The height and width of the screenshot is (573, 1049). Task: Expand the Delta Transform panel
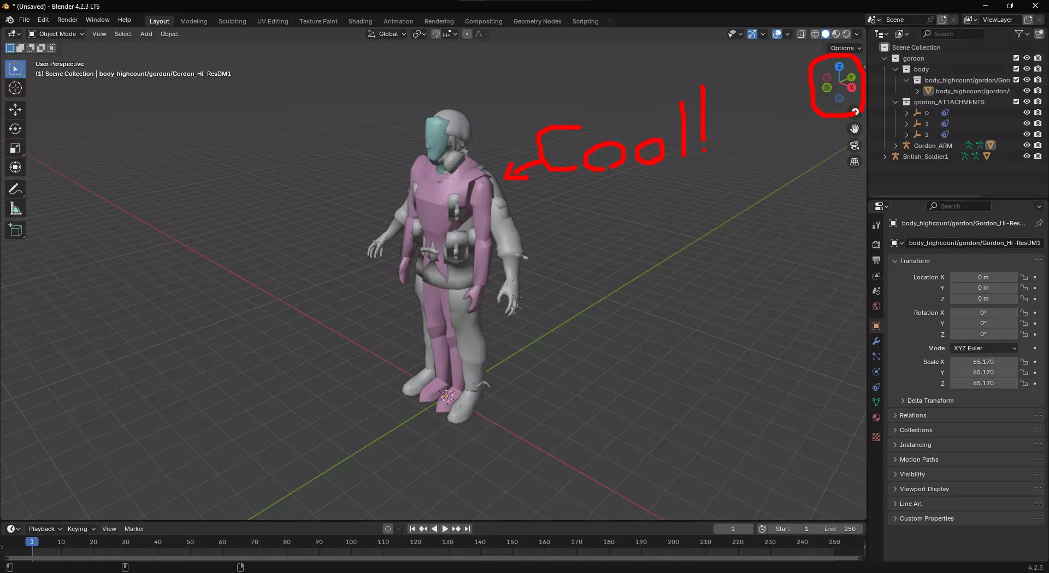pyautogui.click(x=930, y=401)
